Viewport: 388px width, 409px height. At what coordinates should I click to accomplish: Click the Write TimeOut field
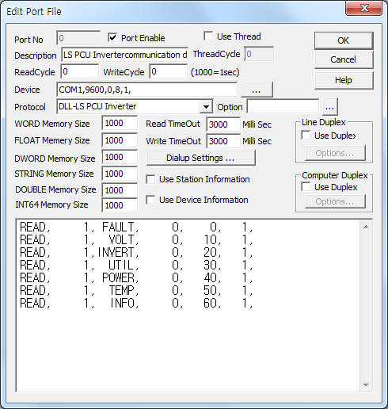223,141
